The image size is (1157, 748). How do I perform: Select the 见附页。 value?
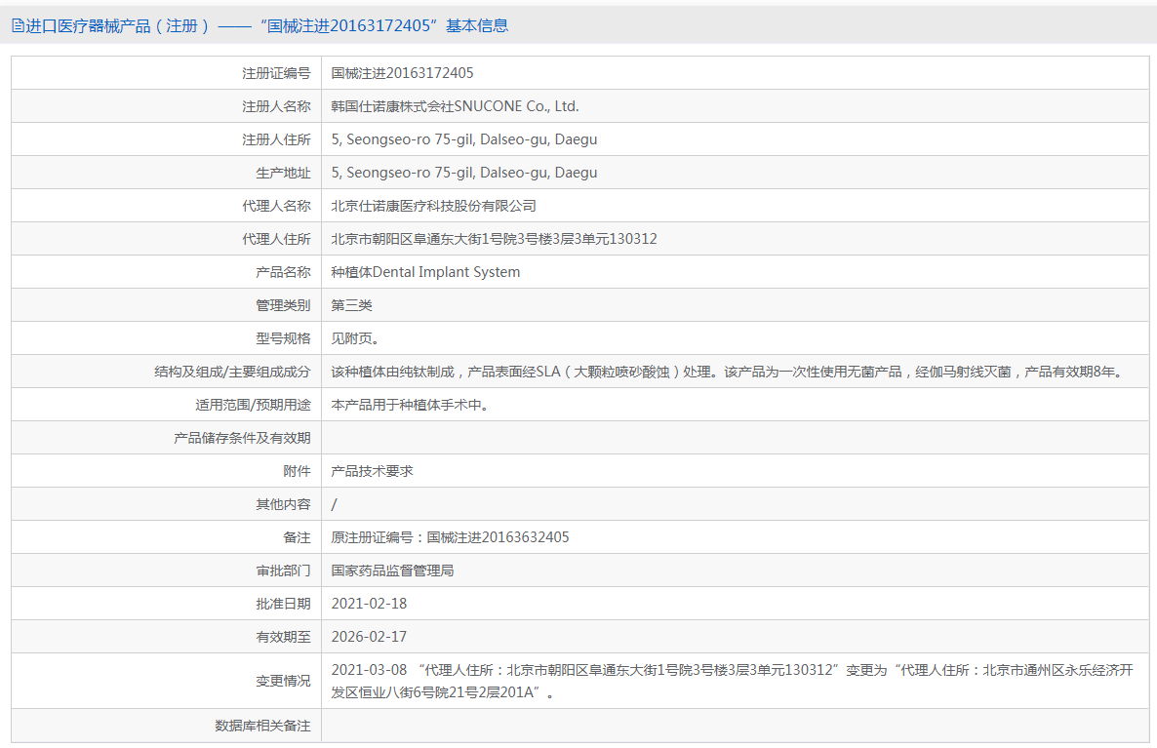355,338
